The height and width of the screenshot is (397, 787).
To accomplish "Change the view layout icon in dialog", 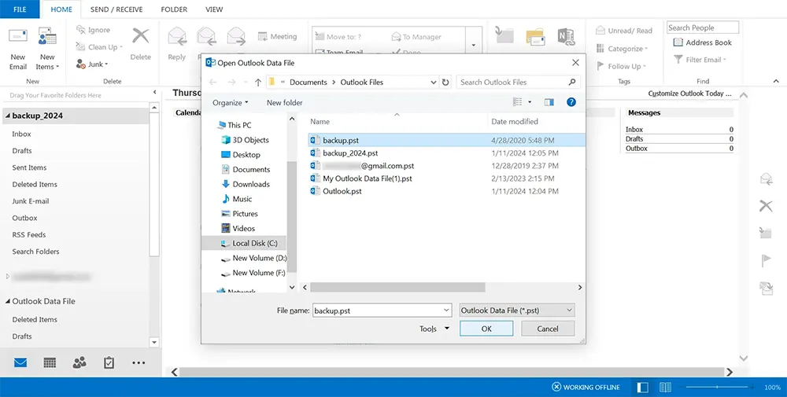I will pyautogui.click(x=518, y=101).
